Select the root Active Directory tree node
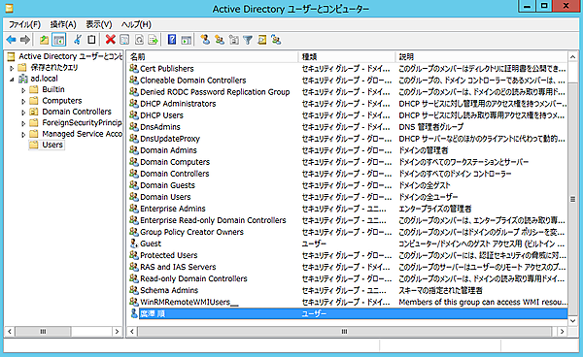The image size is (583, 357). point(70,56)
